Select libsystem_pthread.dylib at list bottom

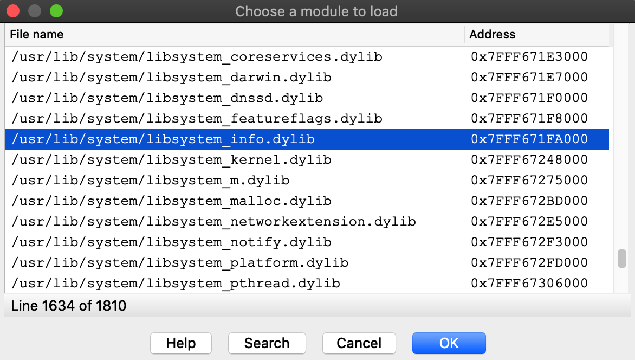(176, 284)
